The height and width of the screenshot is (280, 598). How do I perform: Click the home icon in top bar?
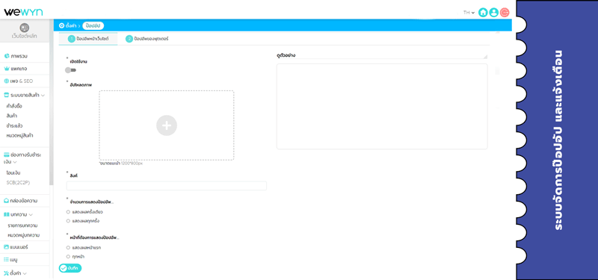click(x=483, y=13)
